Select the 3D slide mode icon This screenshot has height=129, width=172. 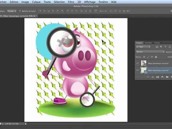coord(124,11)
